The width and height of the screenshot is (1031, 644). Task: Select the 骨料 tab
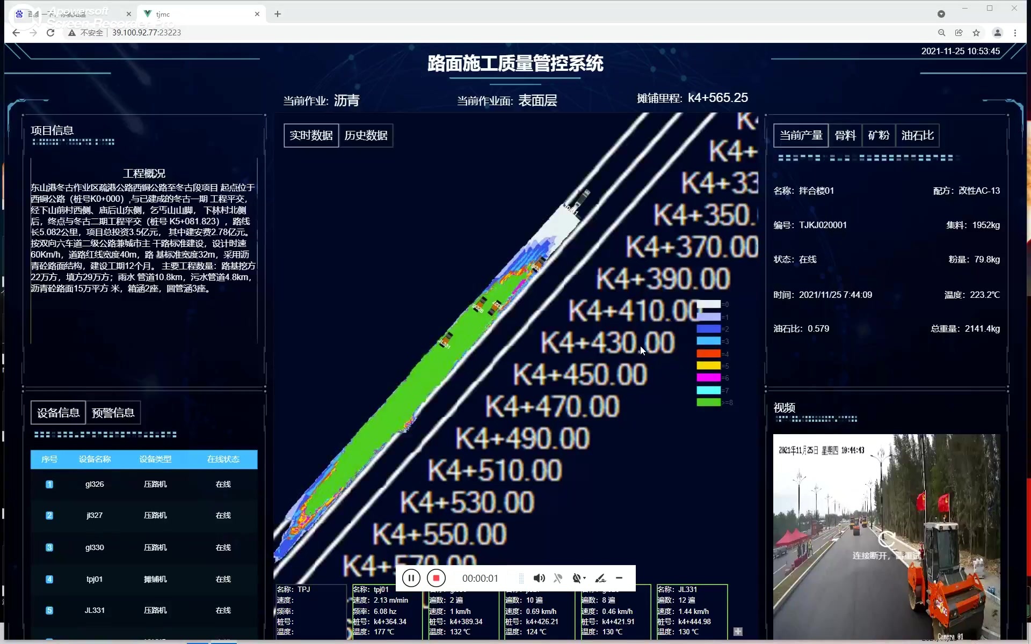click(845, 135)
